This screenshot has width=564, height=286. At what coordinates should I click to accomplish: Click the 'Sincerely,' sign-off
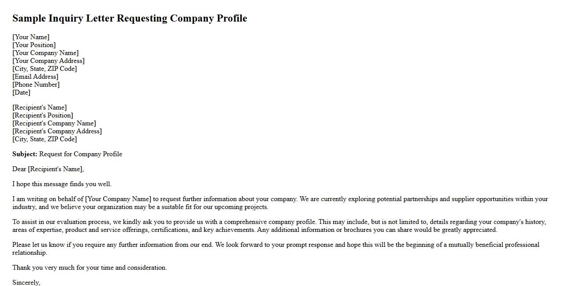pos(26,282)
